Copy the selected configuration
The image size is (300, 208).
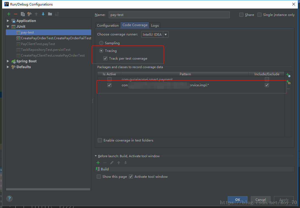point(23,14)
